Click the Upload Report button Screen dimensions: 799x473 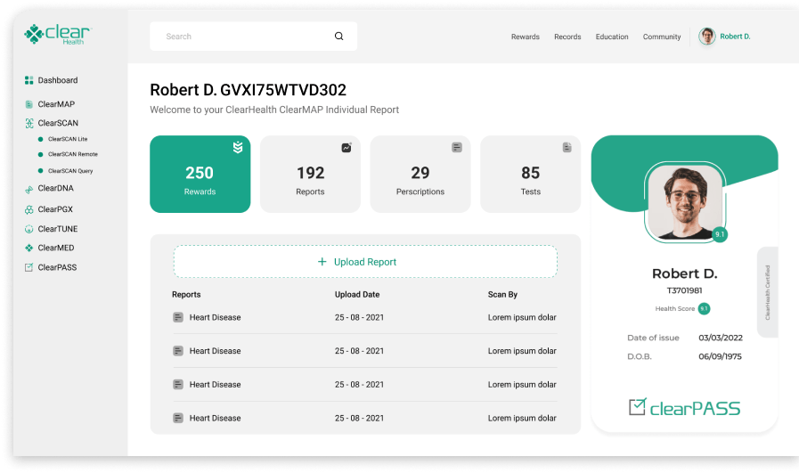(365, 262)
